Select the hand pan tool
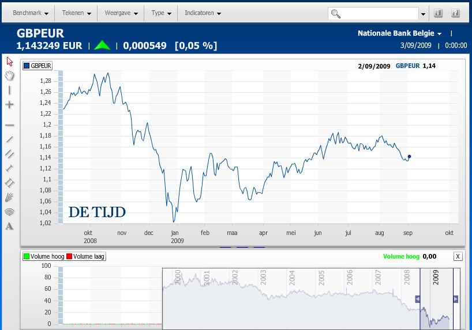This screenshot has width=472, height=330. point(10,76)
